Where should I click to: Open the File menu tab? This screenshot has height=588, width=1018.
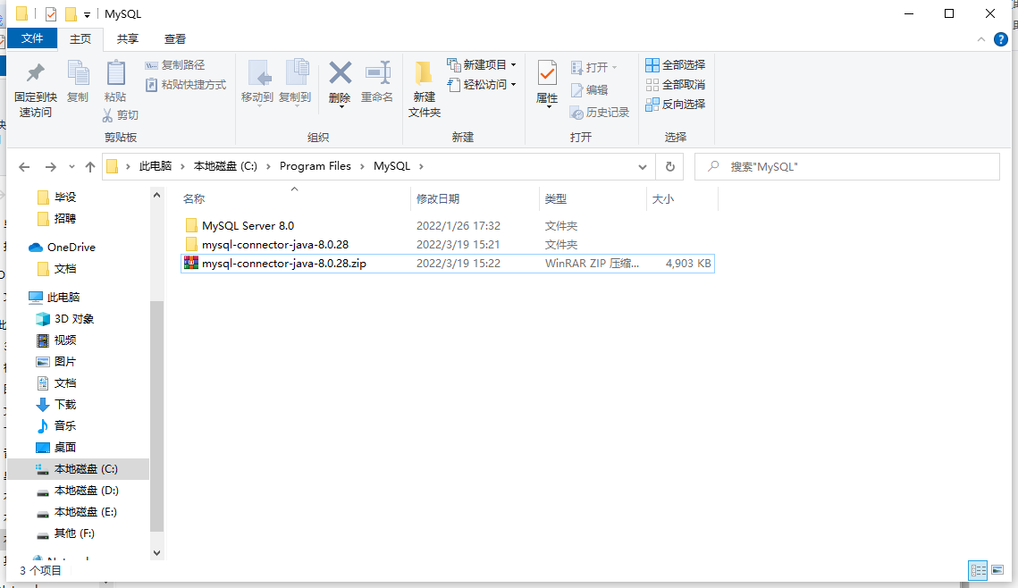(32, 39)
